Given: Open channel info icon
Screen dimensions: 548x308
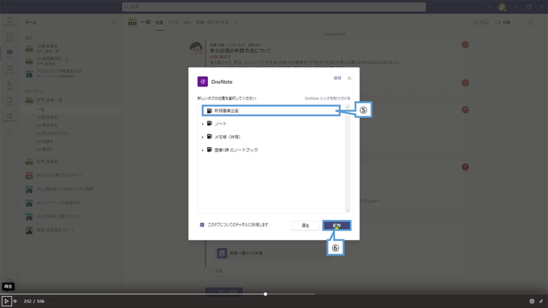Looking at the screenshot, I should coord(530,22).
